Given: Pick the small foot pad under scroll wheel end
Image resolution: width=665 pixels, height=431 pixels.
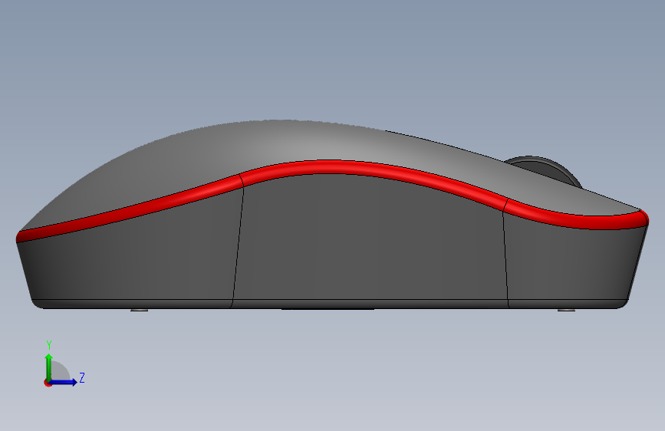Looking at the screenshot, I should pos(566,310).
